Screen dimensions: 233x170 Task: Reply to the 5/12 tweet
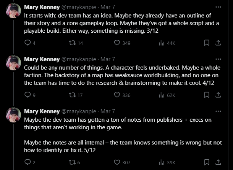27,162
